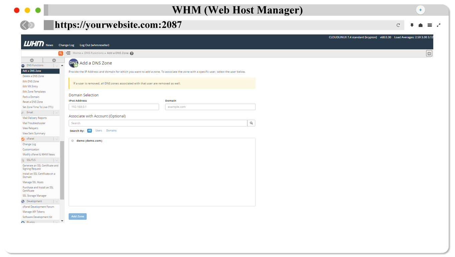This screenshot has width=455, height=257.
Task: Collapse the cPanel section chevron
Action: [x=56, y=139]
